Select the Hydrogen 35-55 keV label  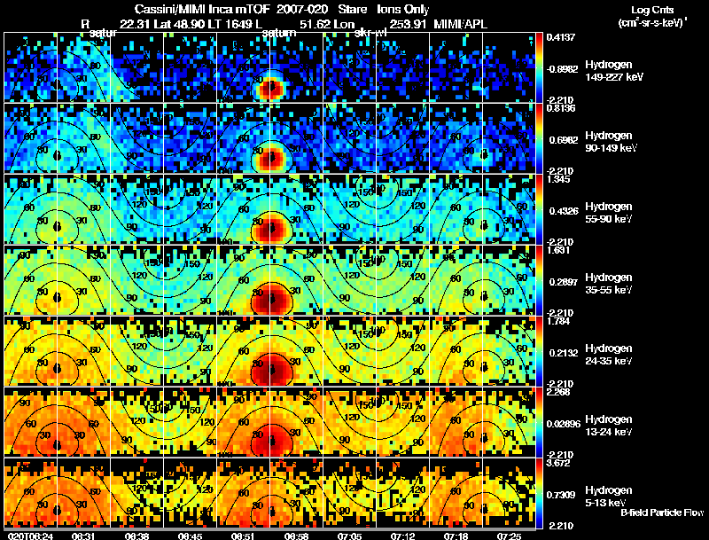(x=608, y=284)
